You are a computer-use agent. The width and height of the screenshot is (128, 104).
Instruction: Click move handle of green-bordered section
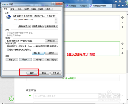122,44
